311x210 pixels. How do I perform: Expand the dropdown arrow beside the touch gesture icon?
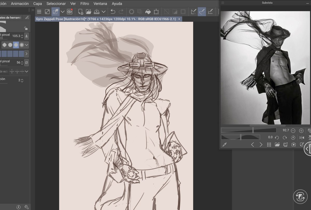62,12
